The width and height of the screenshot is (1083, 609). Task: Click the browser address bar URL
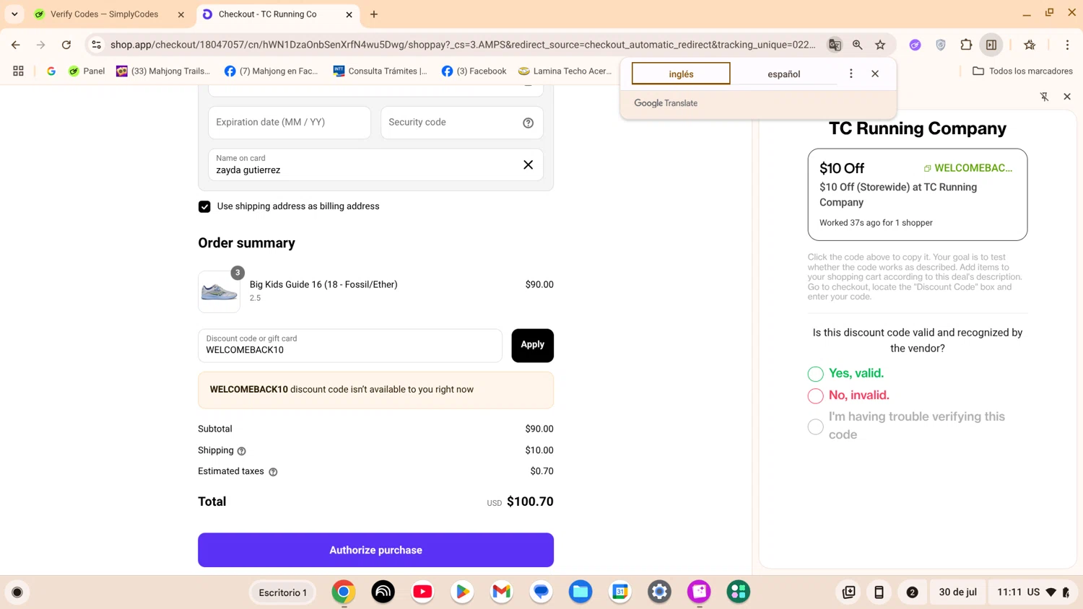[x=462, y=45]
